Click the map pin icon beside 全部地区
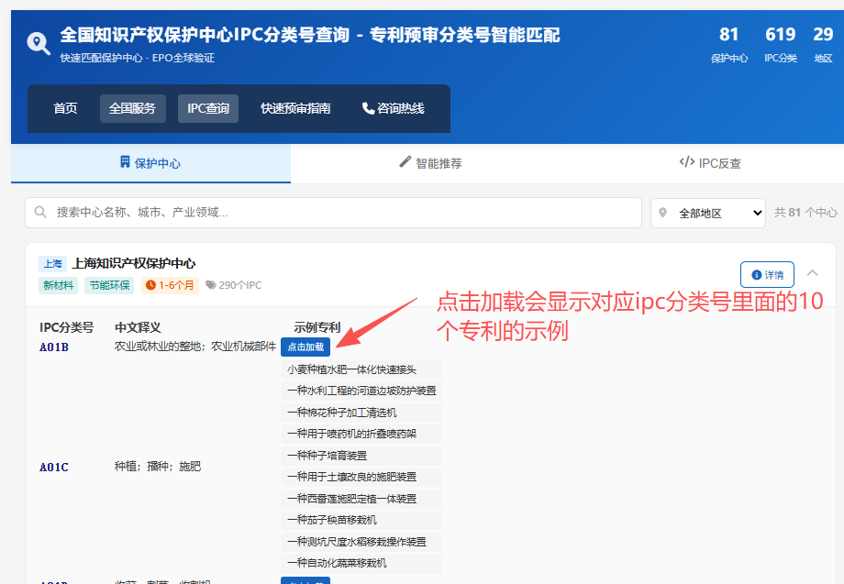844x584 pixels. pyautogui.click(x=663, y=213)
